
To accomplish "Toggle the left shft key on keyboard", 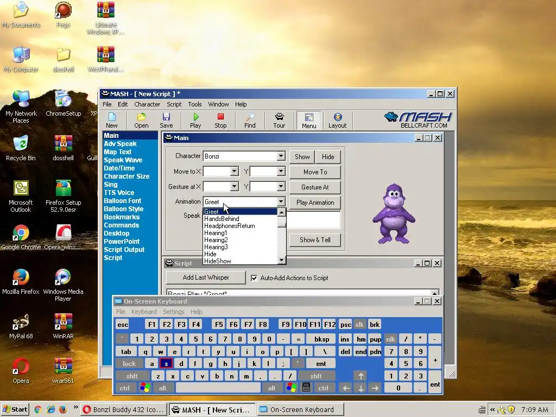I will coord(131,376).
